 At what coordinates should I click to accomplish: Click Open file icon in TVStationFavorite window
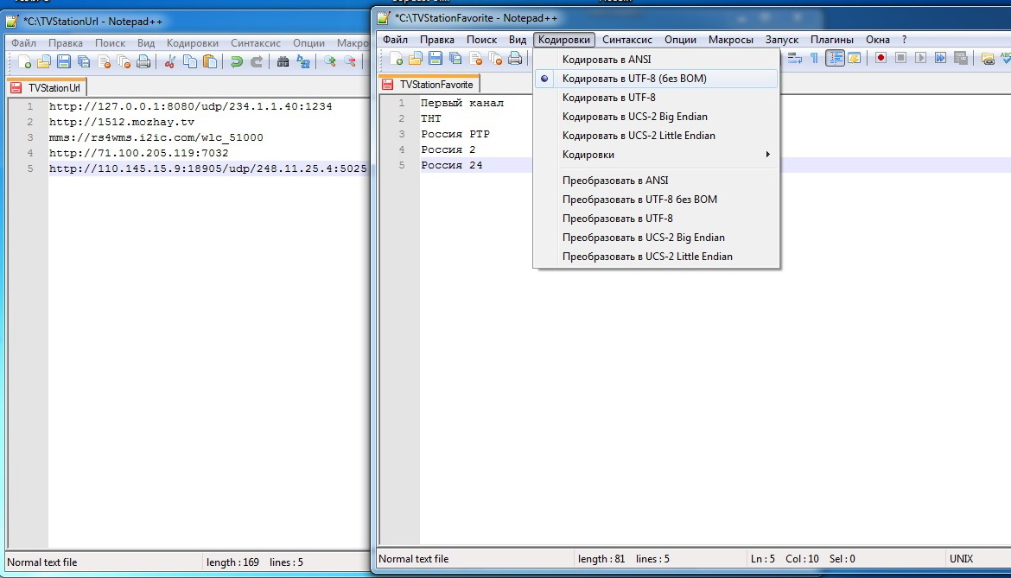(416, 59)
